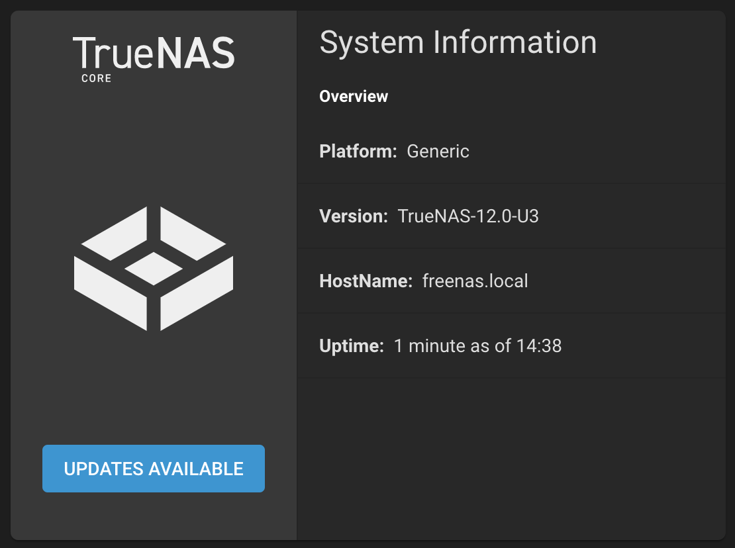The image size is (735, 548).
Task: Click the System Information heading
Action: [458, 42]
